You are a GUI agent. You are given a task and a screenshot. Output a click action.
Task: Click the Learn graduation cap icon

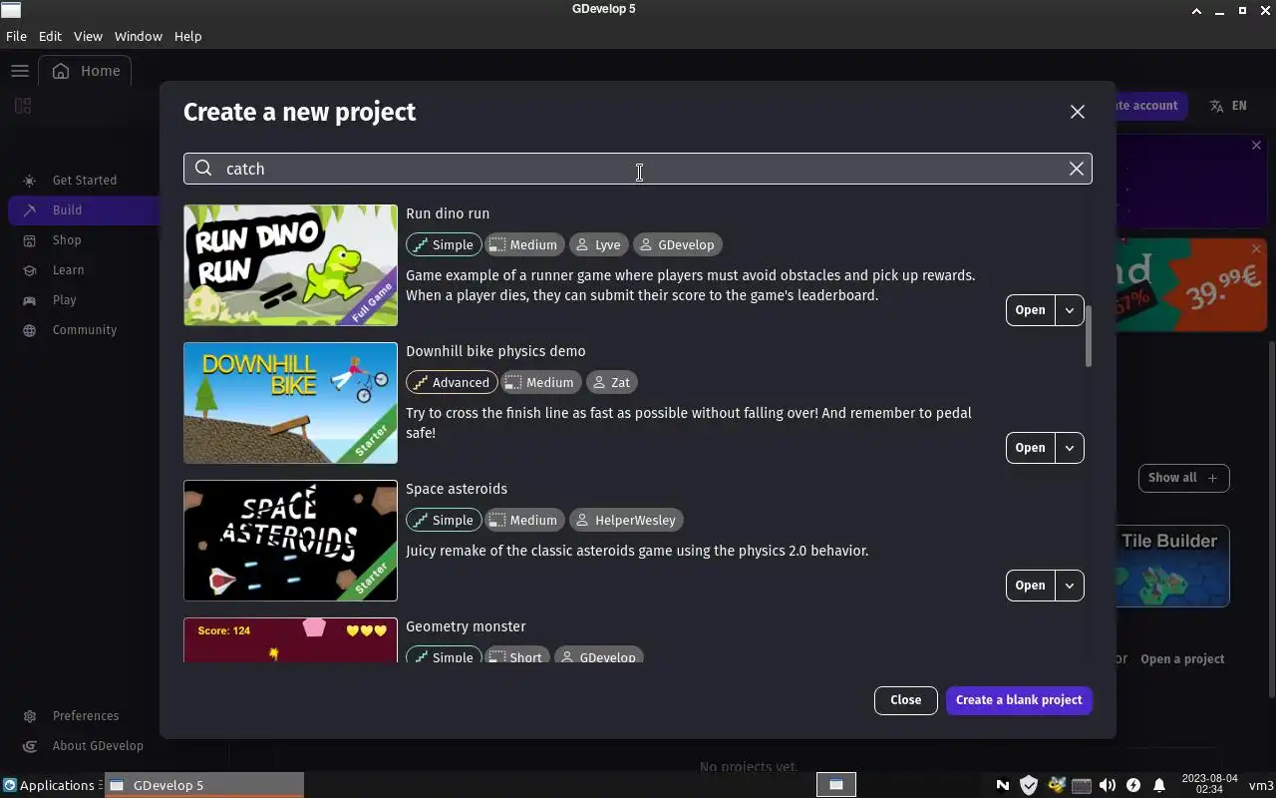(30, 270)
